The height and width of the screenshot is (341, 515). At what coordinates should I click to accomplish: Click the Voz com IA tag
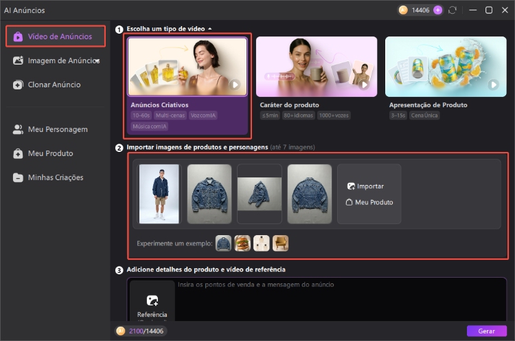(203, 115)
